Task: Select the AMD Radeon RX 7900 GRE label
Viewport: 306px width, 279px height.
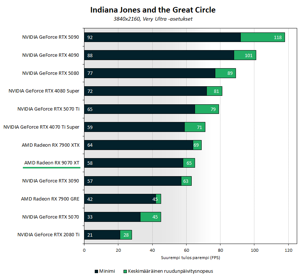Action: 50,199
